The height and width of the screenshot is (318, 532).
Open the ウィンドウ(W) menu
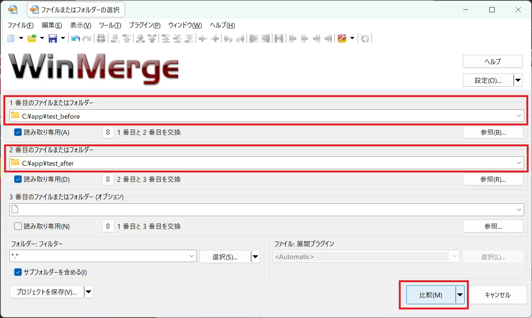coord(185,25)
